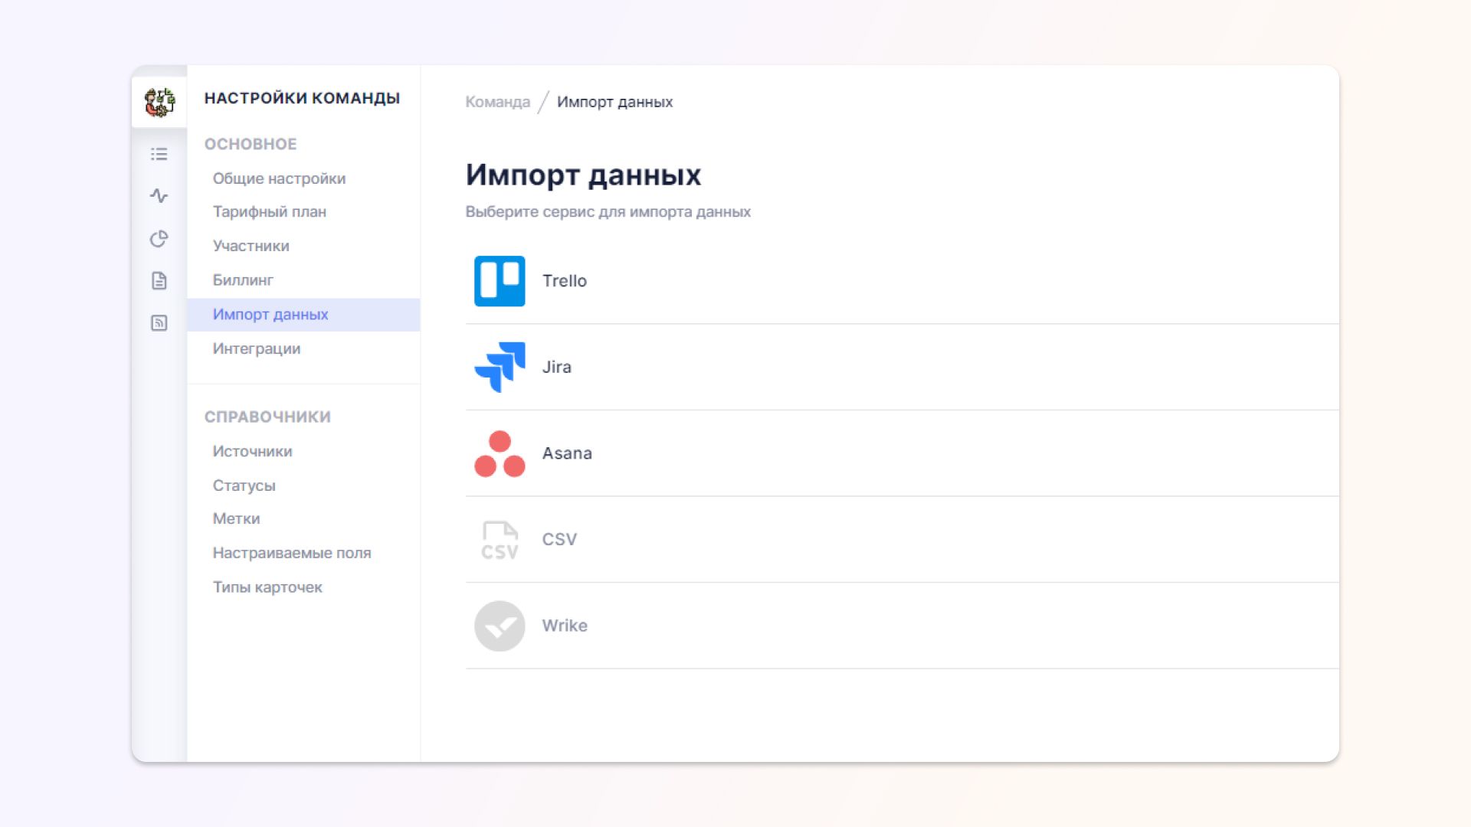Click the Wrike logo icon
The height and width of the screenshot is (827, 1471).
coord(500,626)
